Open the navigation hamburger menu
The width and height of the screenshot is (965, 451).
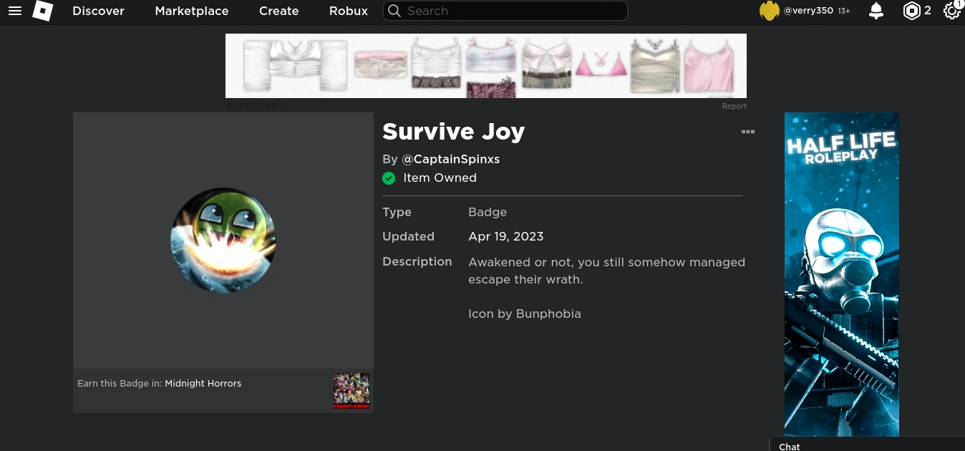pos(15,11)
